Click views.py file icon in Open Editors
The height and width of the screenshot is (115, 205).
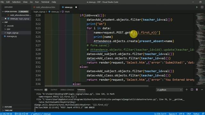pyautogui.click(x=8, y=19)
